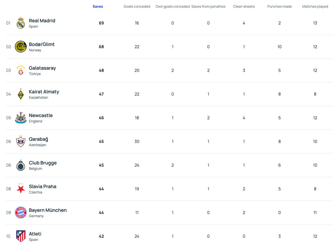Click the Spain label under Real Madrid

pos(34,27)
